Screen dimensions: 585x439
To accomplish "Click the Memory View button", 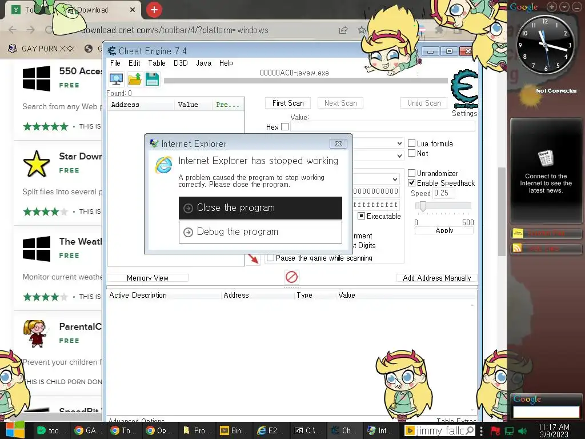I will tap(148, 278).
